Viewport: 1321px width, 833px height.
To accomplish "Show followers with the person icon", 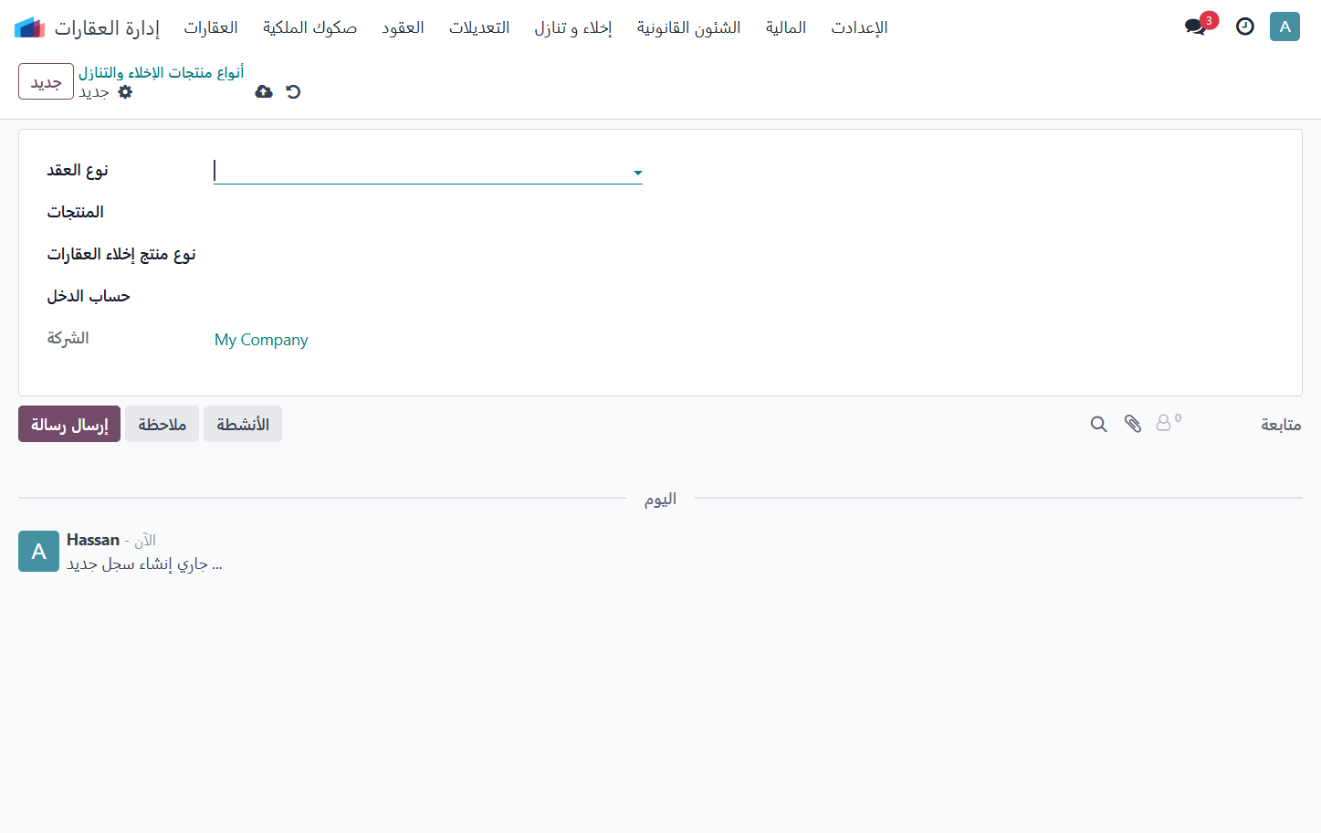I will click(1168, 422).
